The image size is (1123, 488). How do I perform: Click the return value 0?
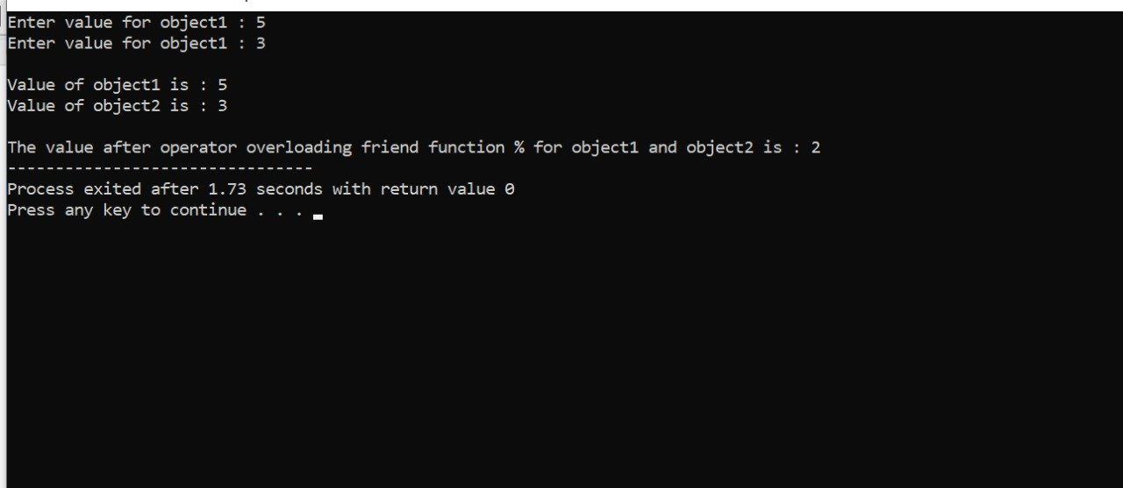(509, 188)
